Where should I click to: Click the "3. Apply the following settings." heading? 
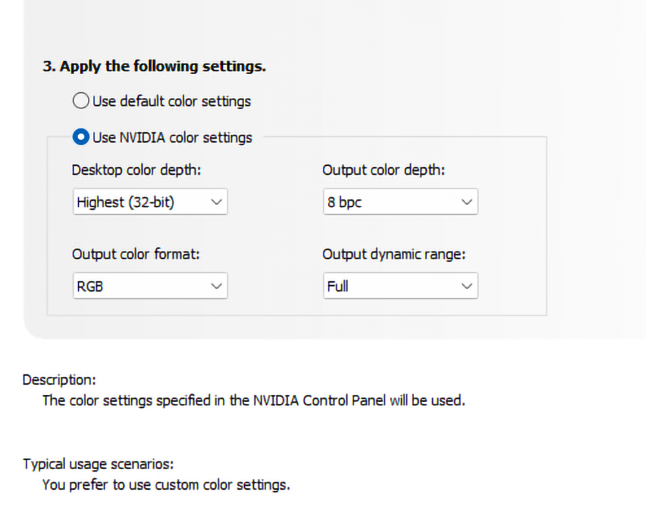pos(154,66)
